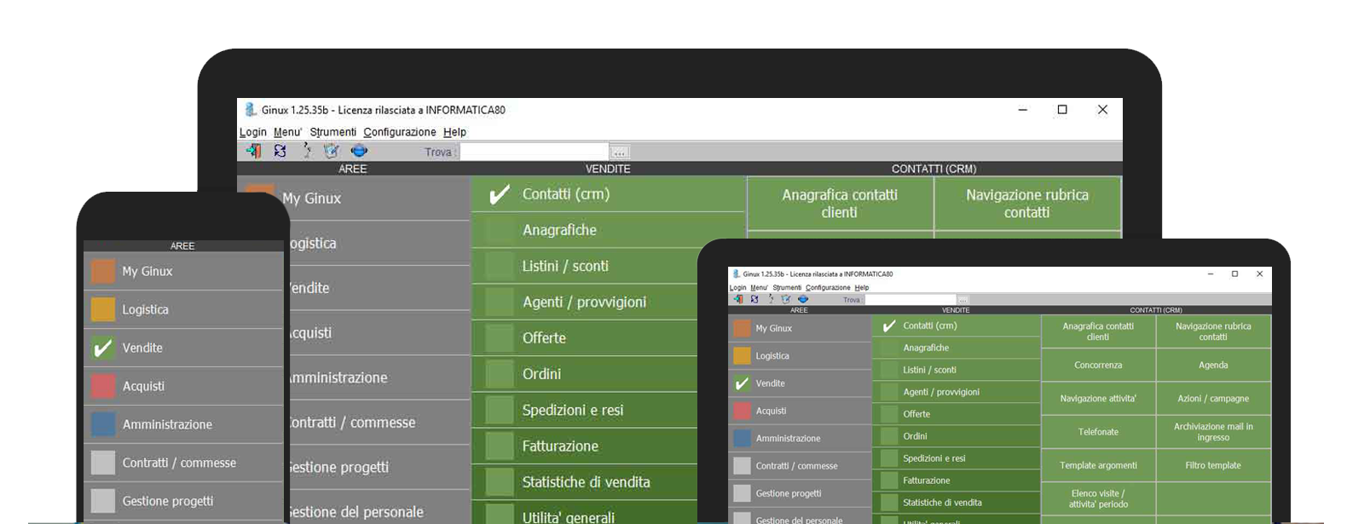Click yellow Logistica swatch on the phone
This screenshot has height=524, width=1347.
[x=103, y=309]
